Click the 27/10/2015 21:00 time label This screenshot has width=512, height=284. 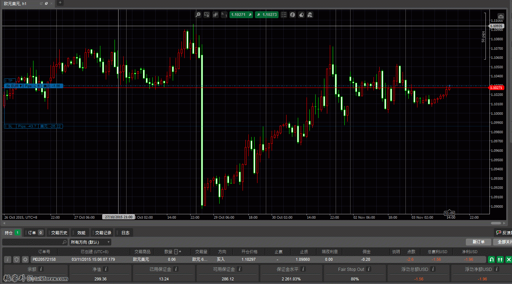click(x=118, y=217)
